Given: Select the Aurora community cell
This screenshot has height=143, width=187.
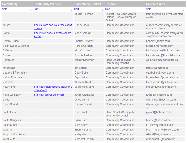Looking at the screenshot, I should coord(17,27).
